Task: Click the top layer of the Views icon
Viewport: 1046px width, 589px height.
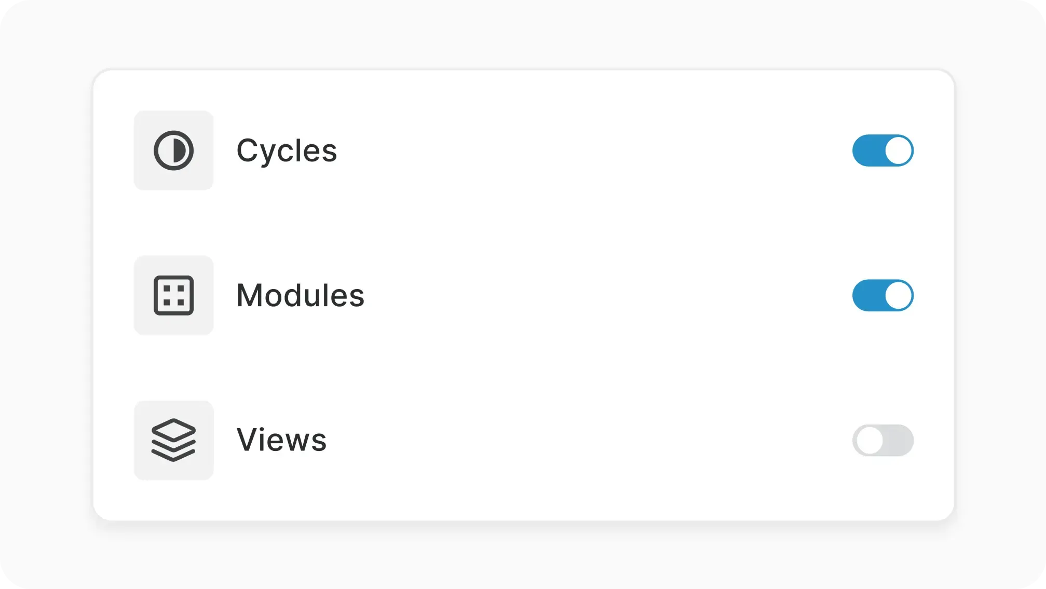Action: tap(173, 429)
